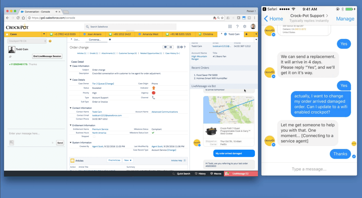Viewport: 362px width, 198px height.
Task: Click the browser back arrow
Action: (8, 18)
